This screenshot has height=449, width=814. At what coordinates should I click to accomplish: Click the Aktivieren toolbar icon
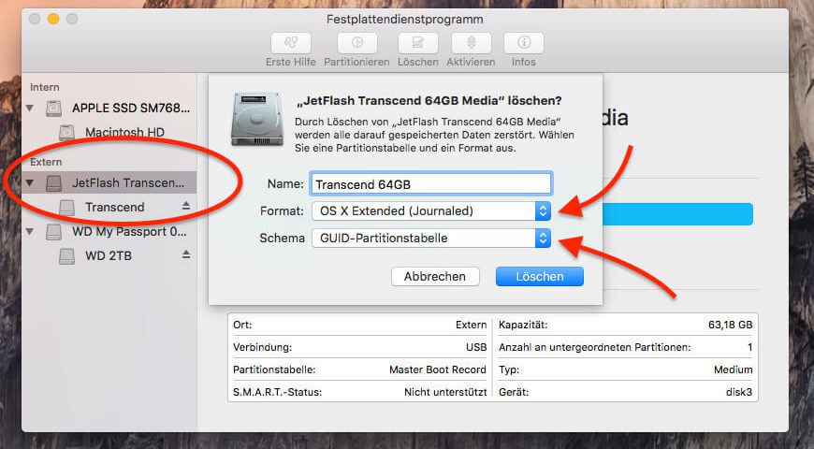click(x=472, y=43)
